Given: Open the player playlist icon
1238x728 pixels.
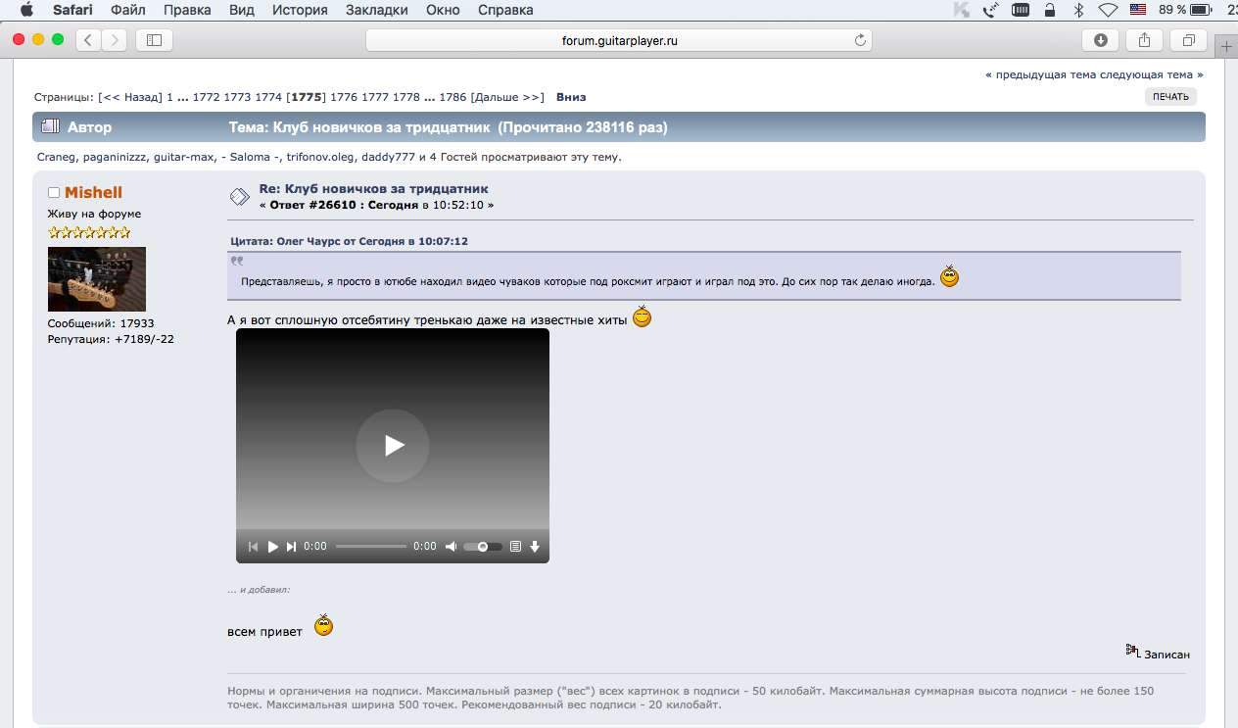Looking at the screenshot, I should (516, 547).
